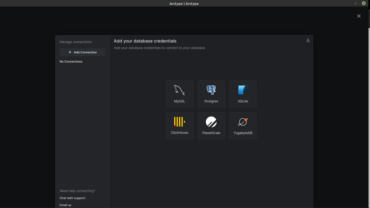Click the 'Postgres' text label
The height and width of the screenshot is (208, 370).
click(x=211, y=101)
